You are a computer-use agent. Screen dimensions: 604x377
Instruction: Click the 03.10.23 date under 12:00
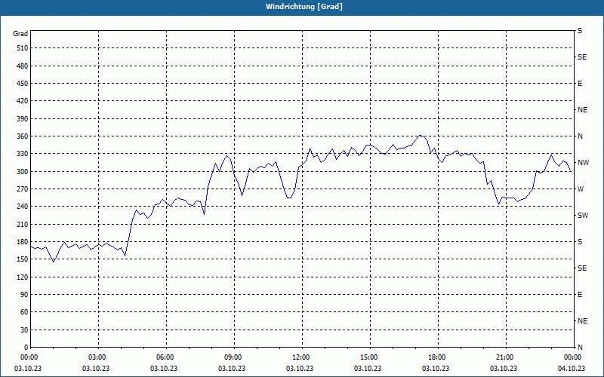pos(300,369)
